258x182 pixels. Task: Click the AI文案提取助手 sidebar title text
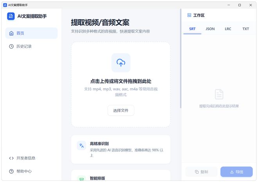pyautogui.click(x=32, y=16)
